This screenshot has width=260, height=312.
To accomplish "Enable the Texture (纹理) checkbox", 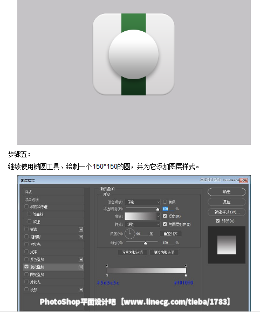I will pyautogui.click(x=29, y=221).
